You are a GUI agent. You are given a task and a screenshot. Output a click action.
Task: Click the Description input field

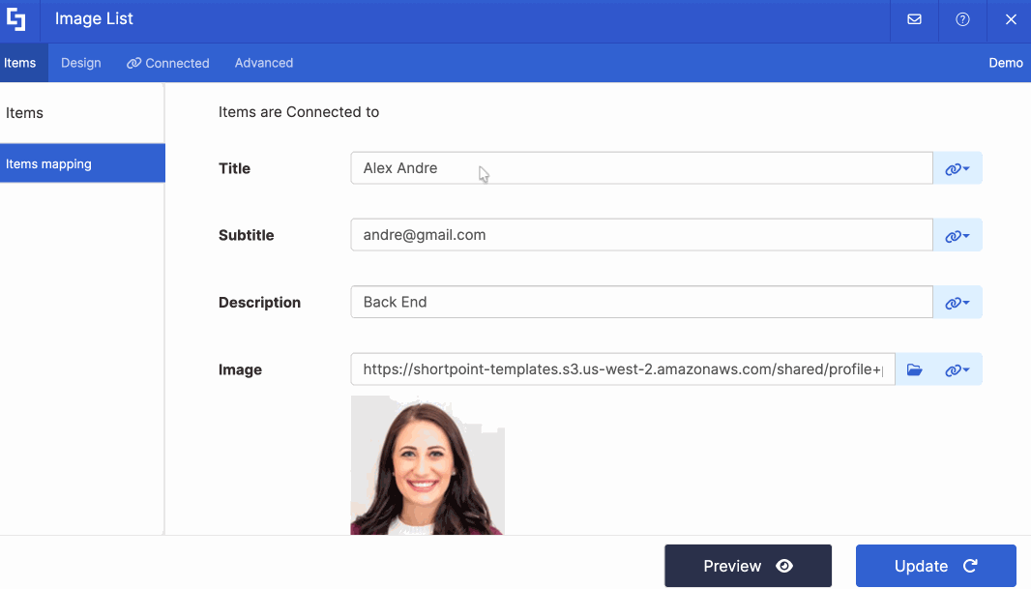[x=642, y=303]
